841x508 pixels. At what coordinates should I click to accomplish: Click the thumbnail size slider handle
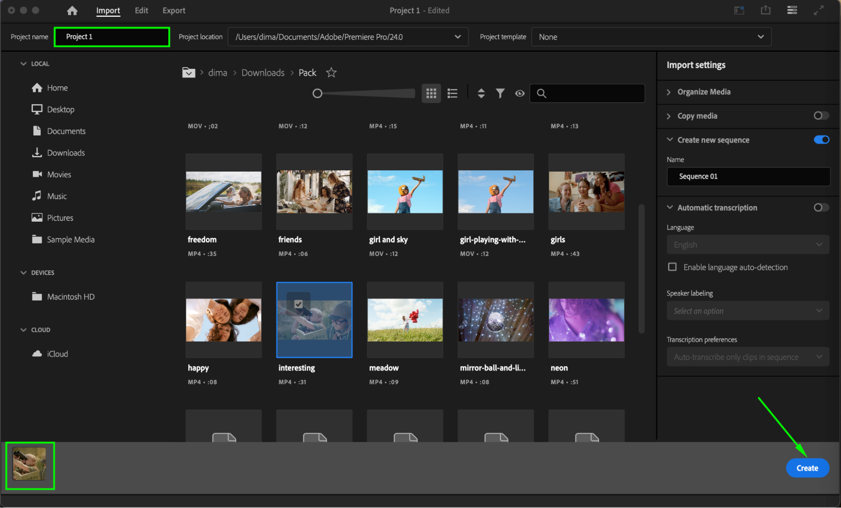(x=318, y=93)
